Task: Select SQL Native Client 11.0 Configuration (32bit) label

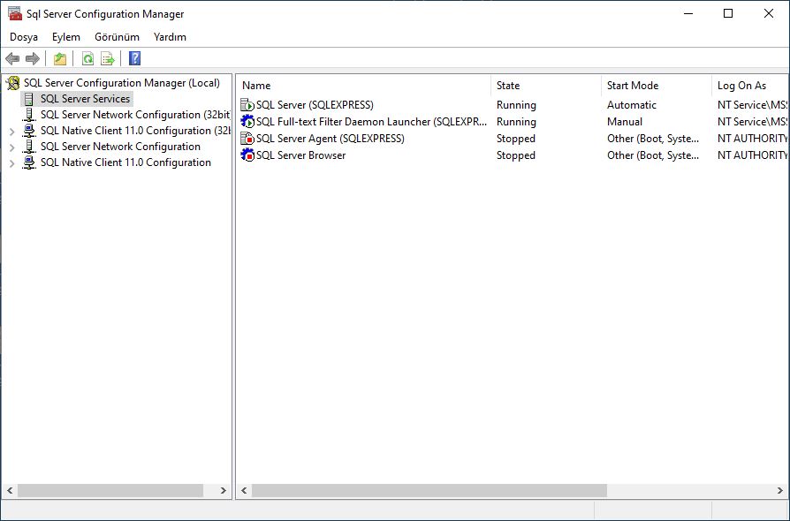Action: 135,131
